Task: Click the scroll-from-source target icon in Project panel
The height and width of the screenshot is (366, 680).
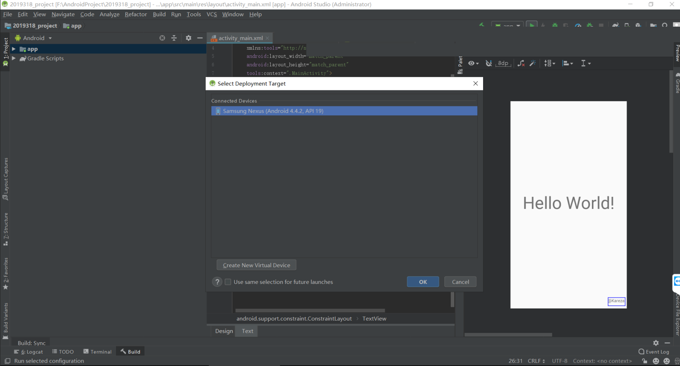Action: [x=162, y=38]
